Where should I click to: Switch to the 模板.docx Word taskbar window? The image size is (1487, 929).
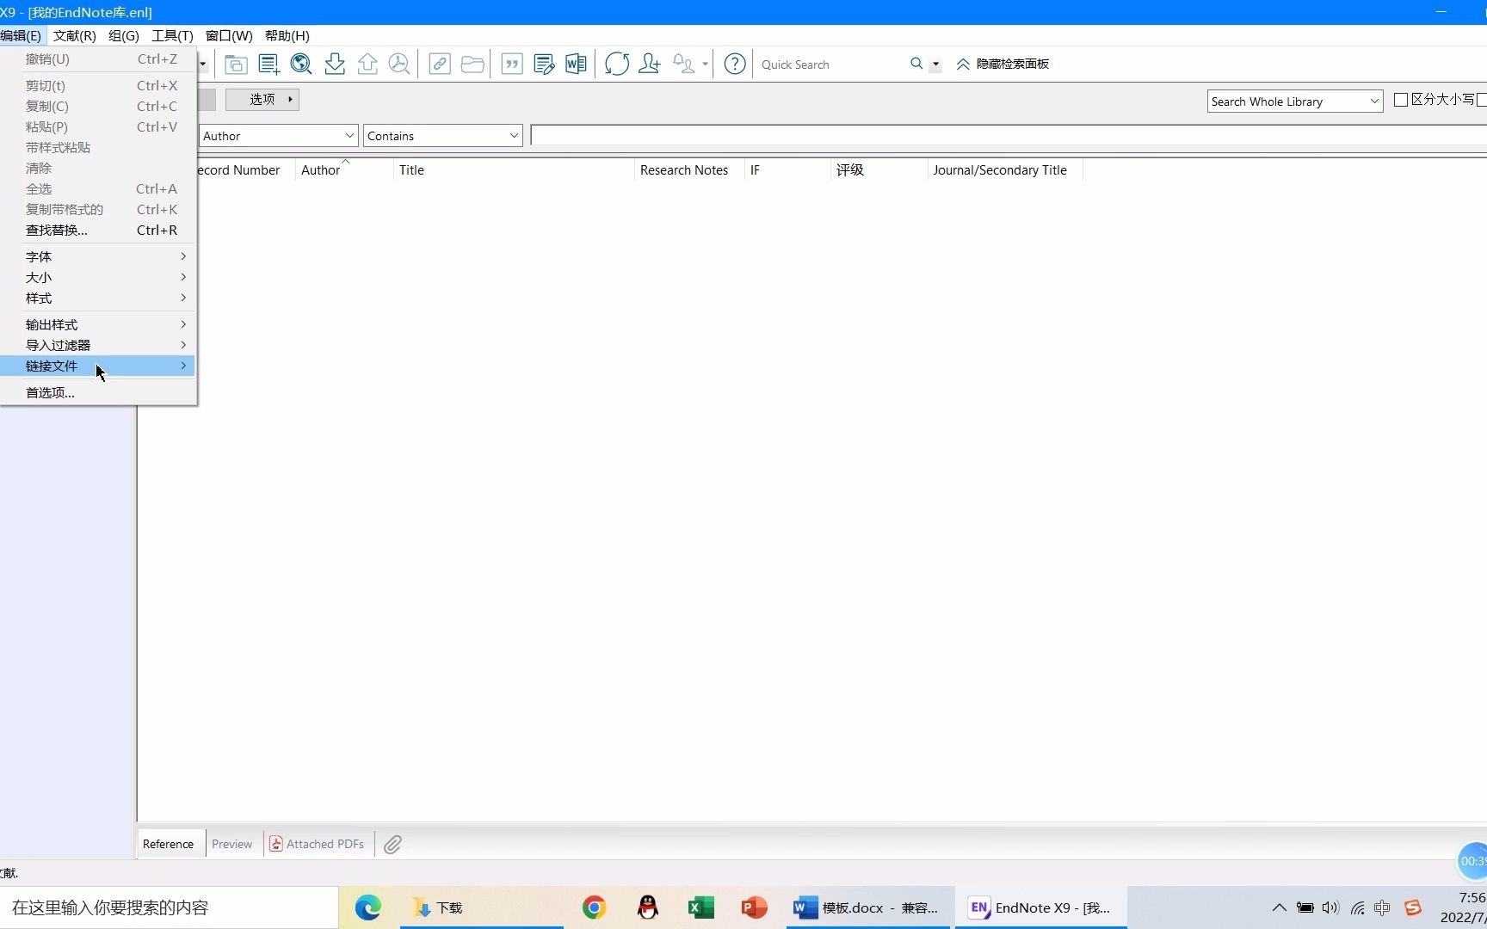868,907
